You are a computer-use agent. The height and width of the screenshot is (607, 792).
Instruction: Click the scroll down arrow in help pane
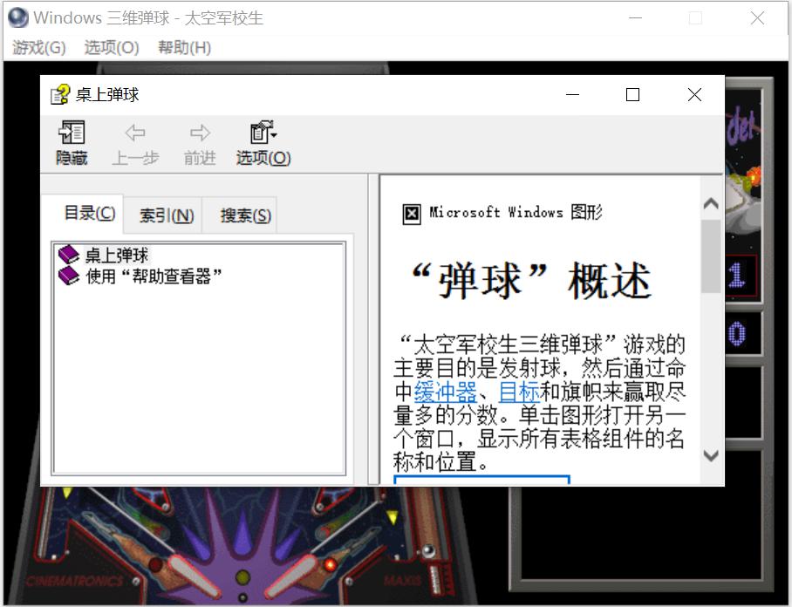711,455
